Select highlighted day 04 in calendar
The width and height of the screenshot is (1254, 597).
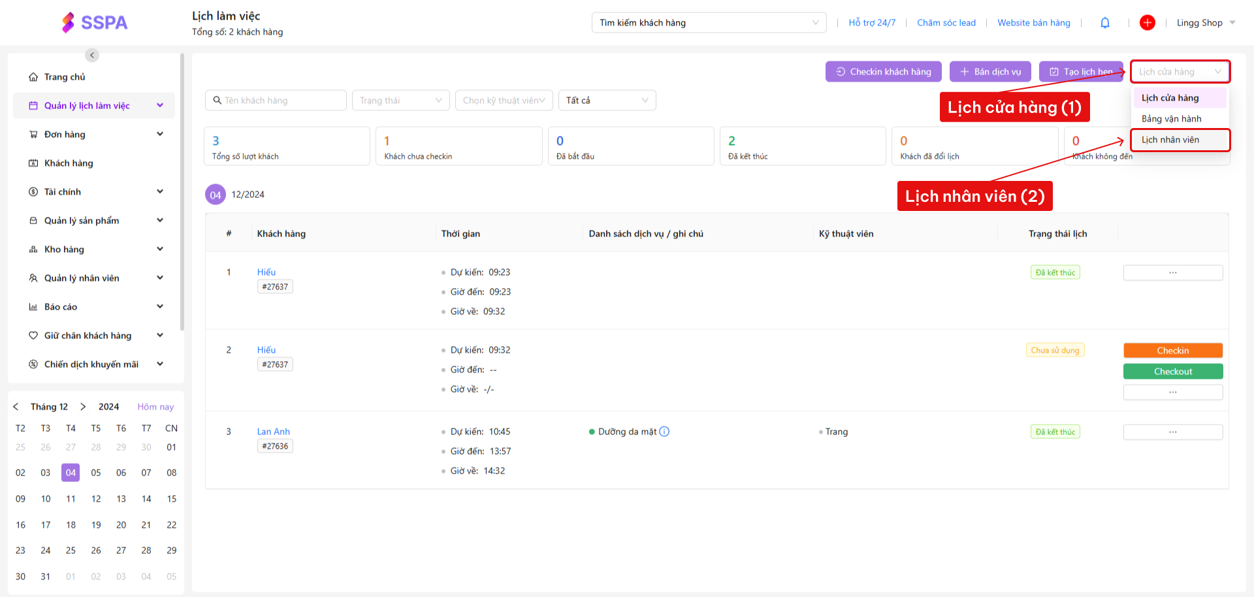point(71,473)
